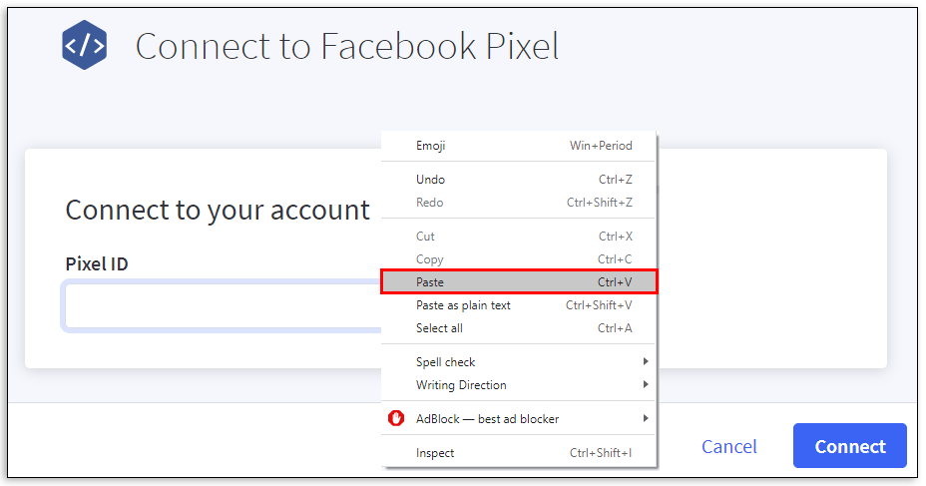Click the Writing Direction submenu arrow
The height and width of the screenshot is (486, 926).
click(646, 385)
